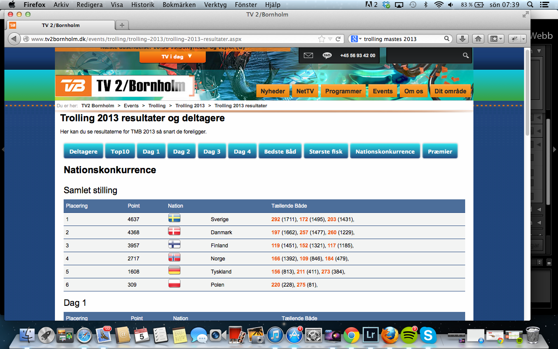Reload the page with the refresh icon
This screenshot has height=349, width=558.
[x=338, y=39]
